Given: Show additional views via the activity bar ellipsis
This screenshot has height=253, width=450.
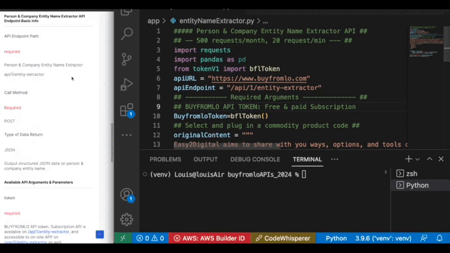Looking at the screenshot, I should pyautogui.click(x=127, y=135).
